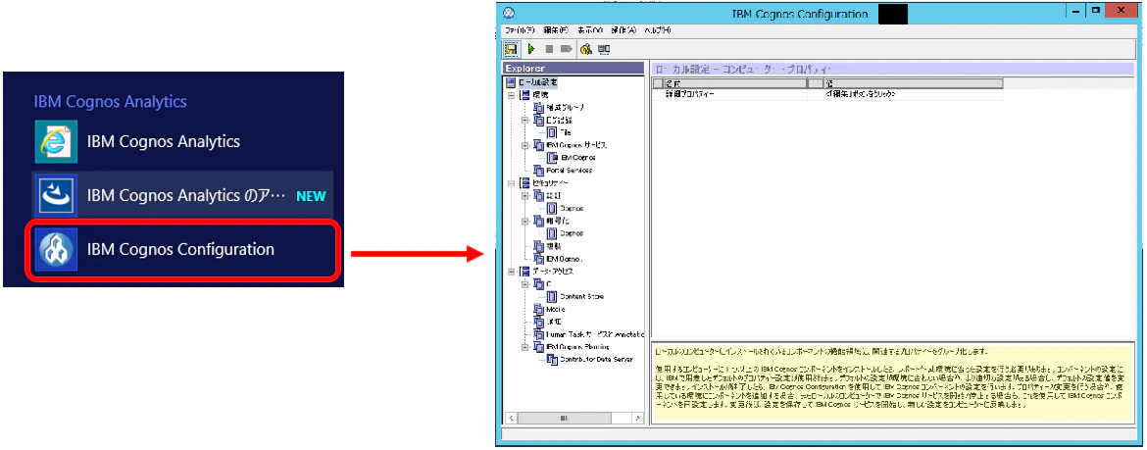Open the 表示(V) menu
This screenshot has height=450, width=1147.
pyautogui.click(x=589, y=30)
